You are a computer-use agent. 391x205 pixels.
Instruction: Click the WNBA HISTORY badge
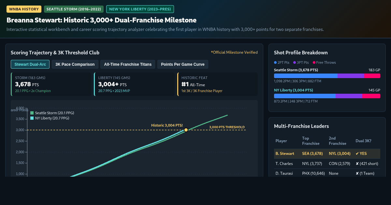pos(24,9)
